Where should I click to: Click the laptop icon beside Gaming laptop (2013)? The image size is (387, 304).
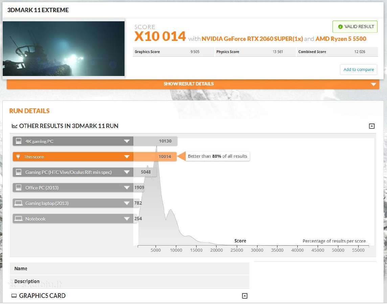19,203
